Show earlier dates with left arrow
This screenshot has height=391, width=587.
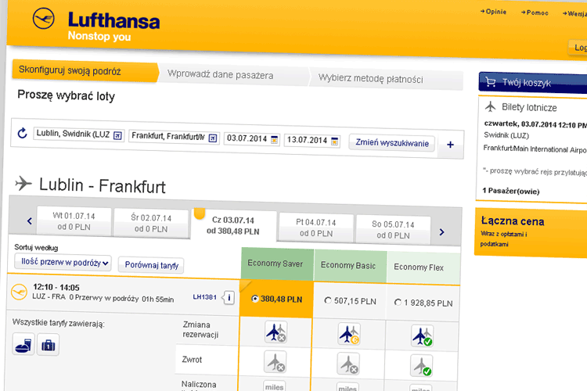coord(30,221)
